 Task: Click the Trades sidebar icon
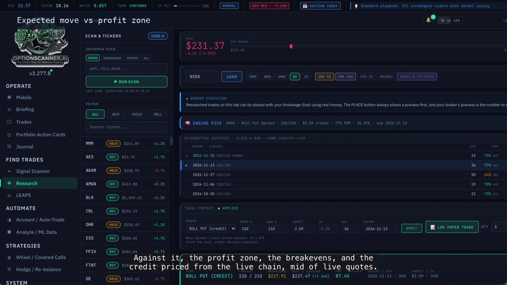pyautogui.click(x=10, y=122)
